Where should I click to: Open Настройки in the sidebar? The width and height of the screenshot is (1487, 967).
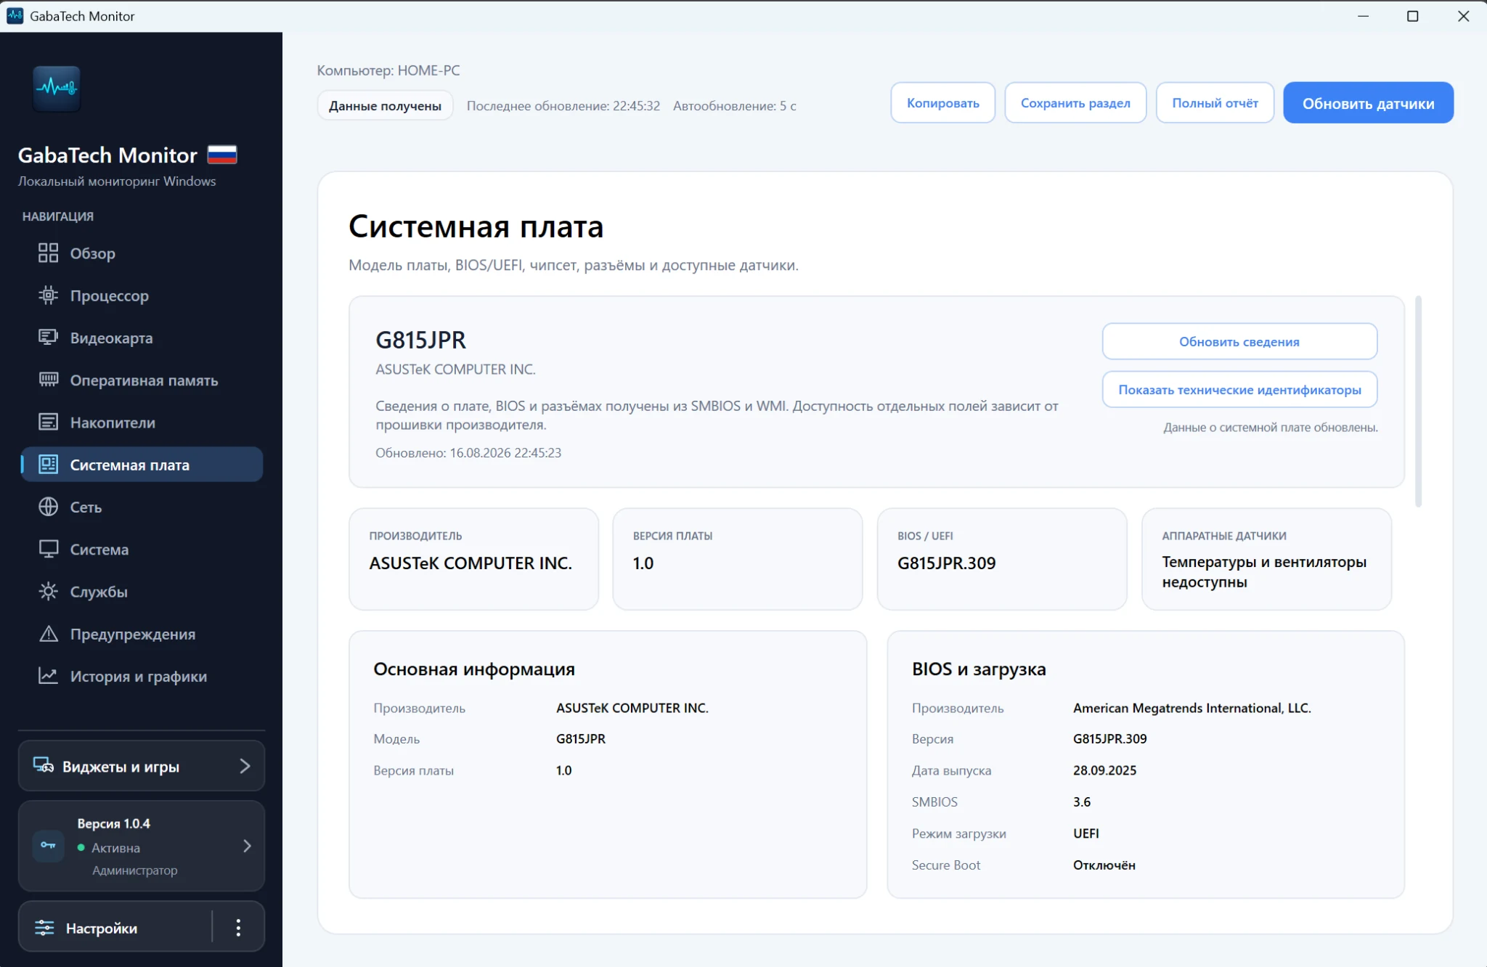116,928
